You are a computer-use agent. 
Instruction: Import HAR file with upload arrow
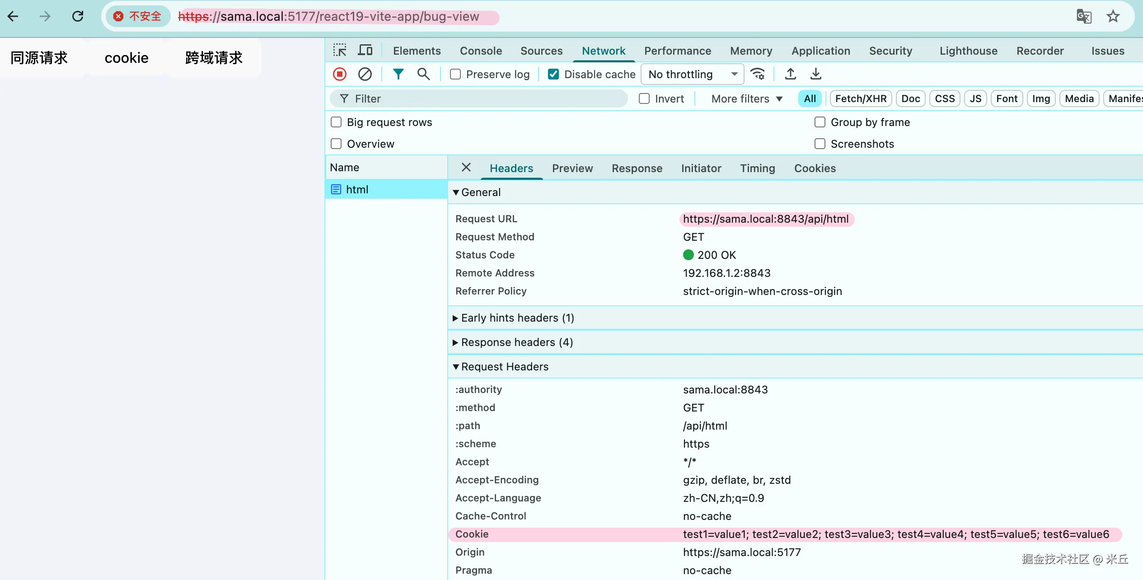[x=791, y=74]
